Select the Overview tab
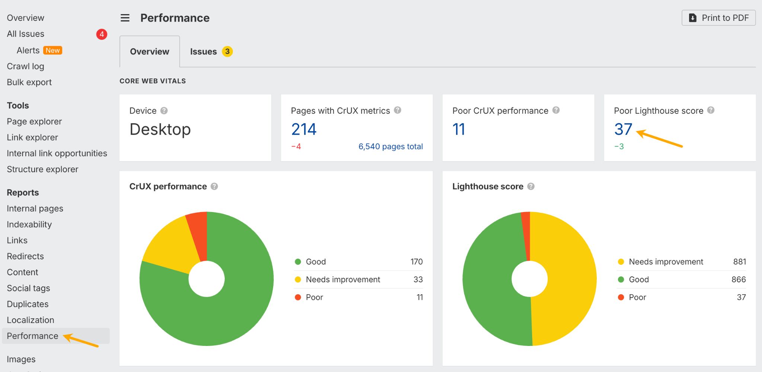The width and height of the screenshot is (762, 372). pyautogui.click(x=149, y=51)
